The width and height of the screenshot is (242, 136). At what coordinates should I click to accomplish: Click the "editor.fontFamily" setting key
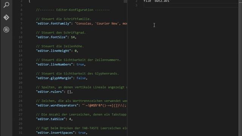(x=53, y=23)
